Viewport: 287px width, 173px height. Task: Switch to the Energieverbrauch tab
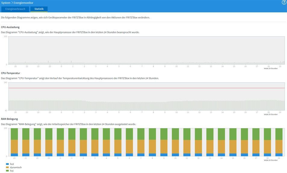pyautogui.click(x=15, y=9)
